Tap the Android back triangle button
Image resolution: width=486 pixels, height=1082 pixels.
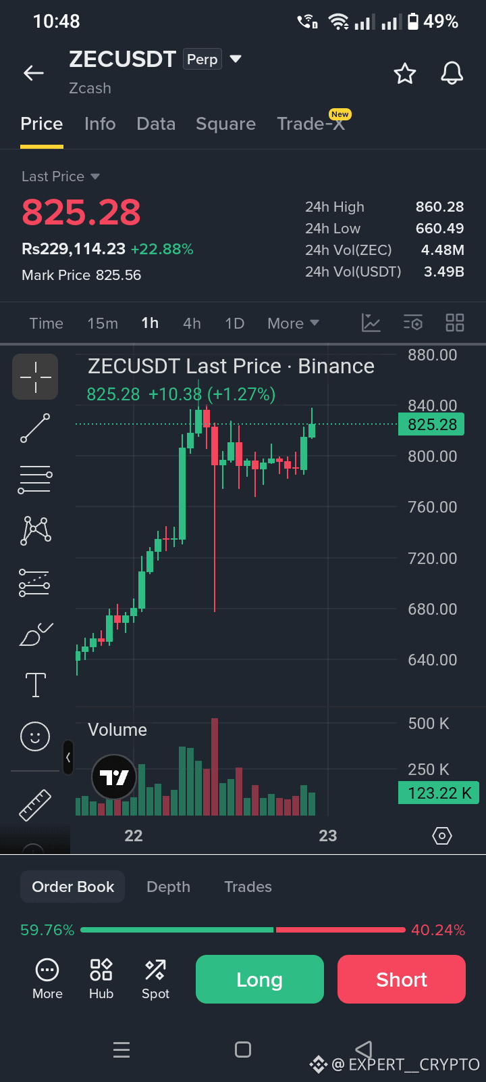[x=364, y=1050]
